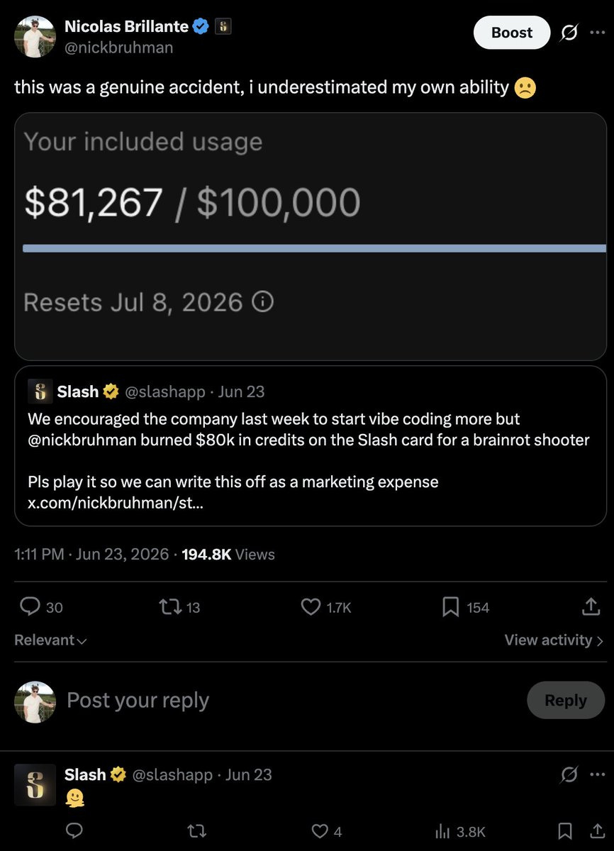
Task: Like the post with the 1.7K heart icon
Action: (311, 607)
